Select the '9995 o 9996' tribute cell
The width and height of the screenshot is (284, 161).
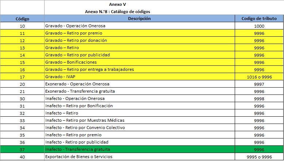pos(259,157)
